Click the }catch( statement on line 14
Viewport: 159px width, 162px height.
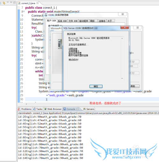[37, 35]
